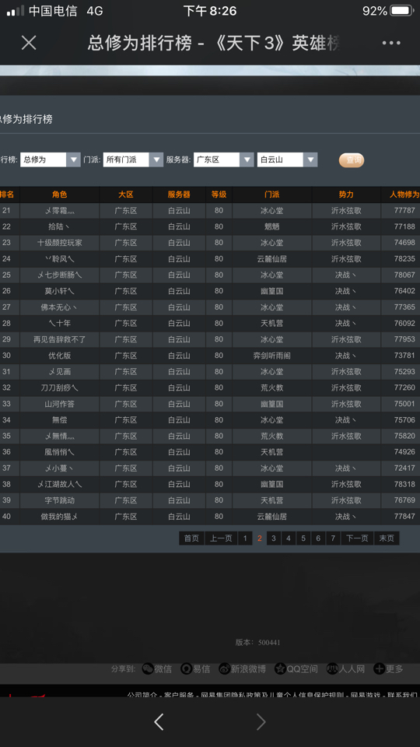Click the 查询 search button
Viewport: 420px width, 747px height.
pyautogui.click(x=352, y=160)
